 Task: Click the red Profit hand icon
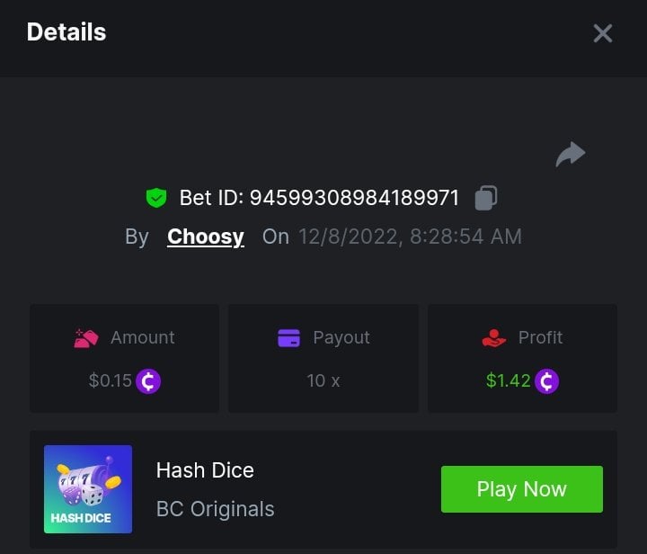(494, 338)
